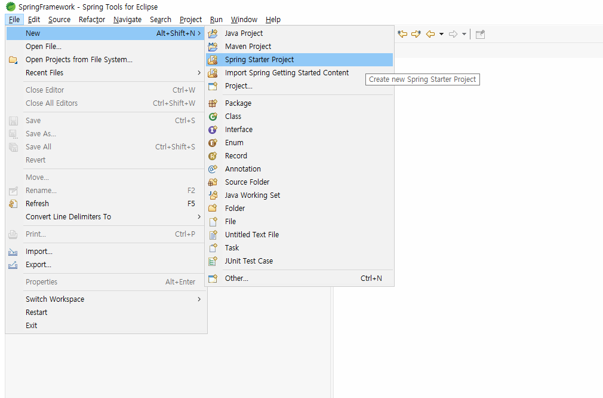Screen dimensions: 603x398
Task: Open the Window menu
Action: click(244, 20)
